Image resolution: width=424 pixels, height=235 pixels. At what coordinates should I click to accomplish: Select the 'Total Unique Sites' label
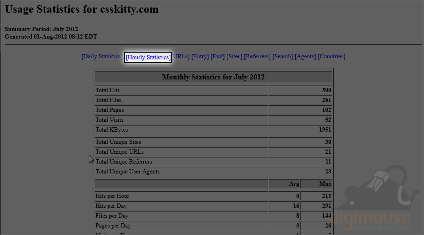[x=118, y=142]
